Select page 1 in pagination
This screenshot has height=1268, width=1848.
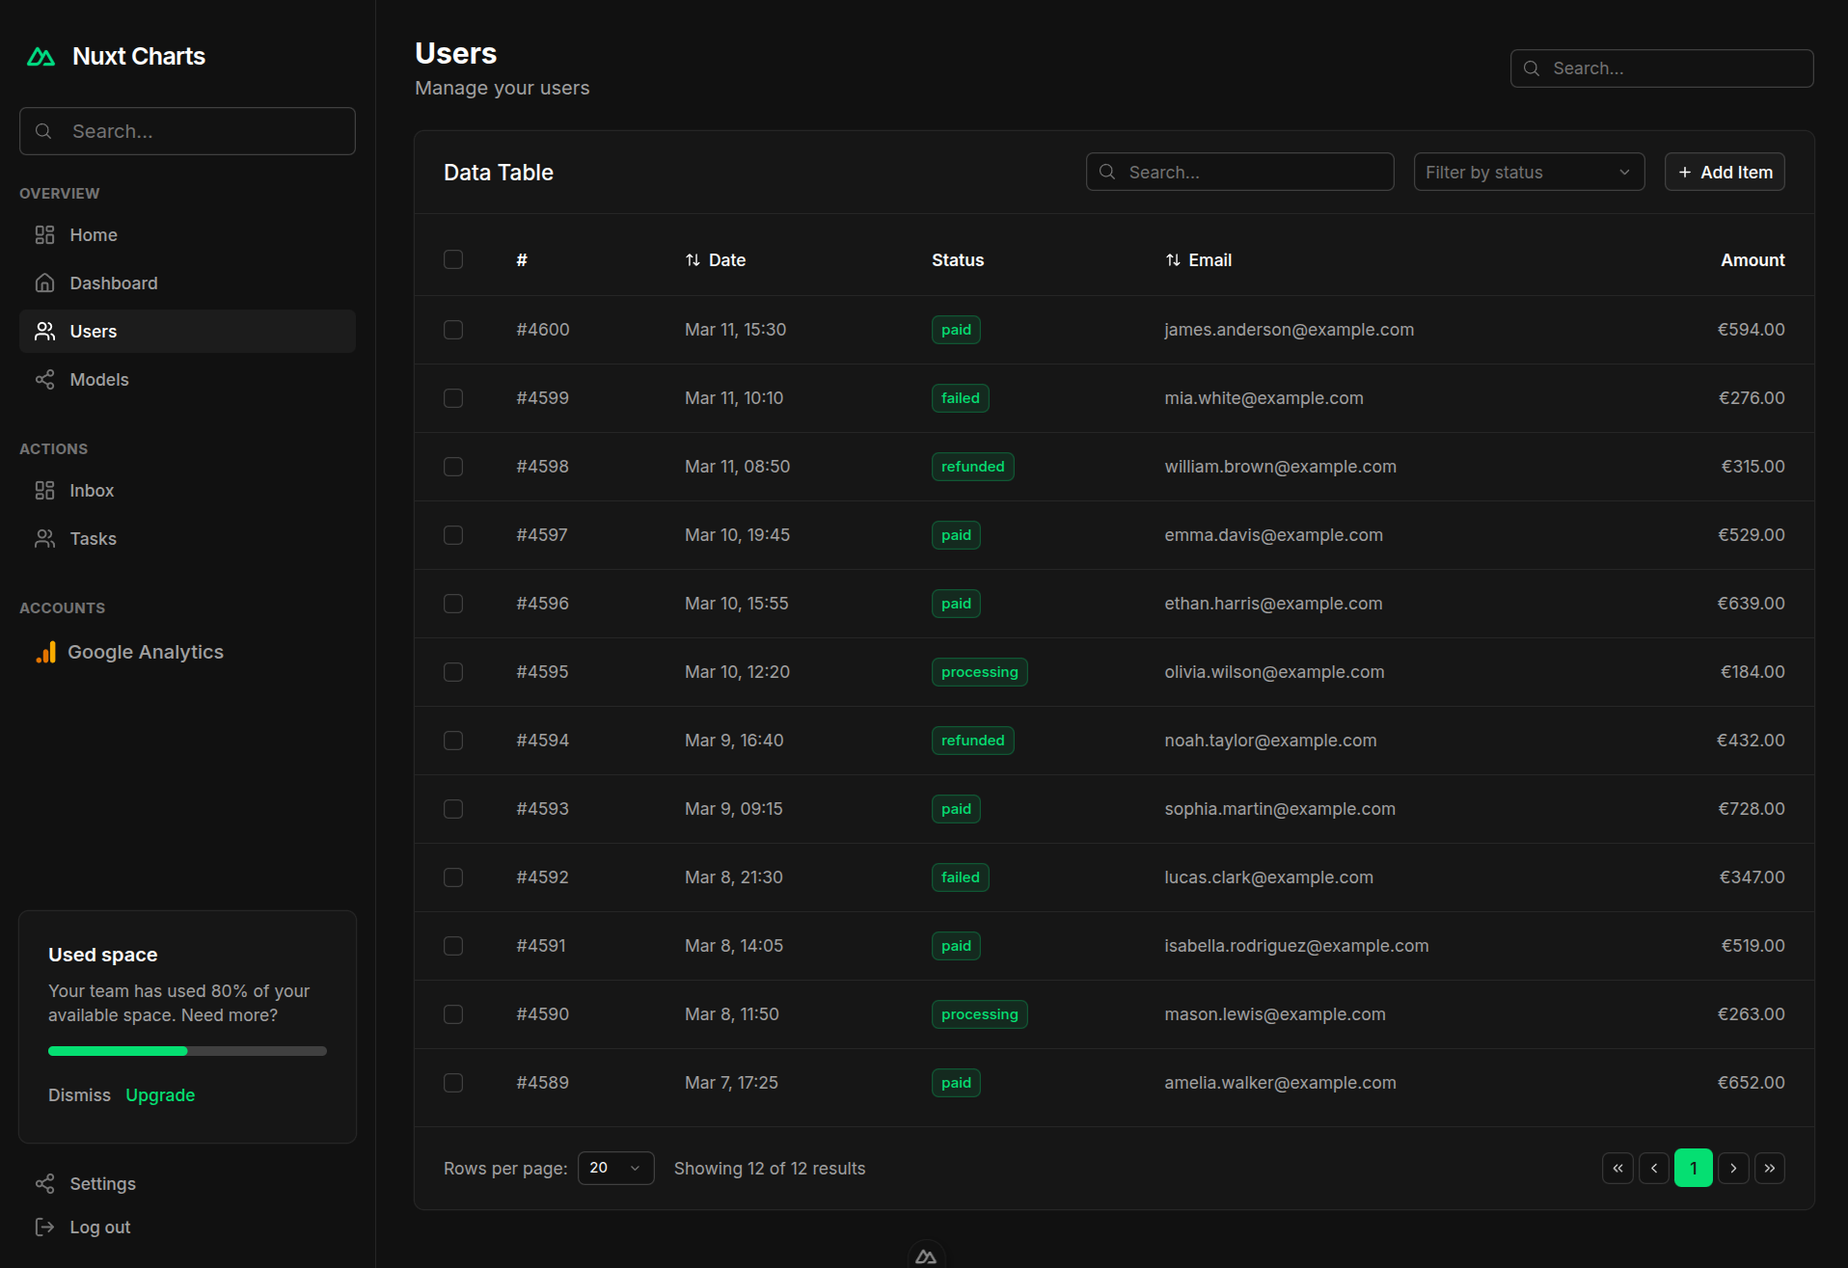[1693, 1168]
